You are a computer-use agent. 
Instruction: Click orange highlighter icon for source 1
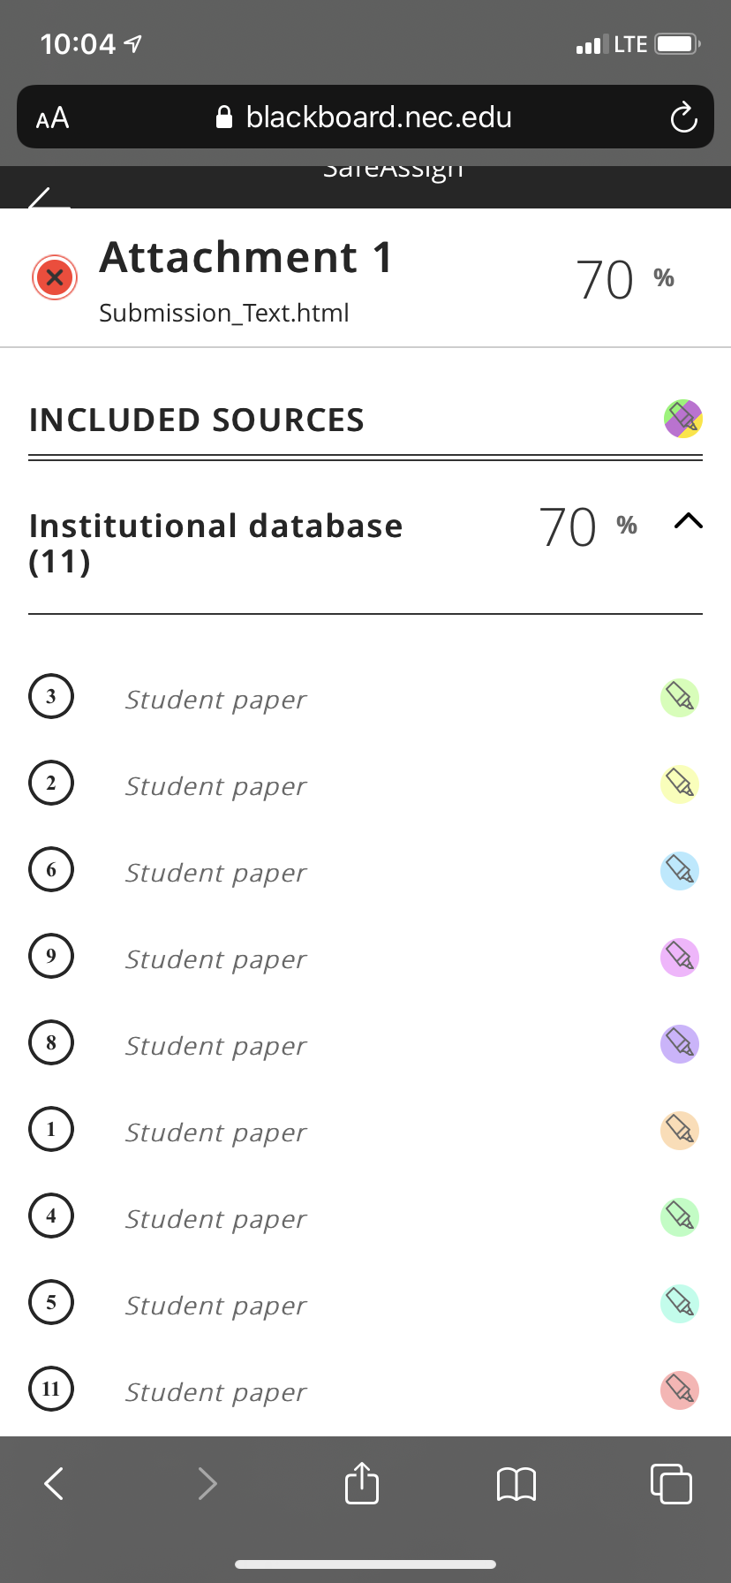point(680,1131)
